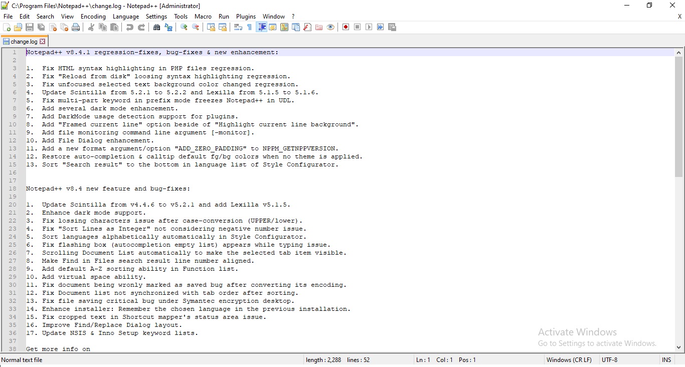The image size is (685, 367).
Task: Click the Zoom In toolbar icon
Action: (184, 27)
